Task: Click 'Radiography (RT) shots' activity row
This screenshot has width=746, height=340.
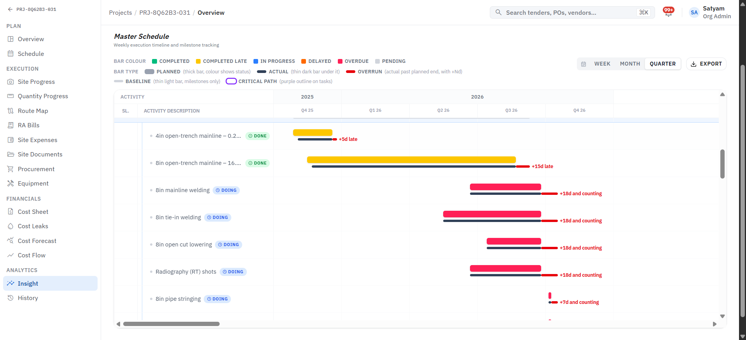Action: pyautogui.click(x=416, y=272)
